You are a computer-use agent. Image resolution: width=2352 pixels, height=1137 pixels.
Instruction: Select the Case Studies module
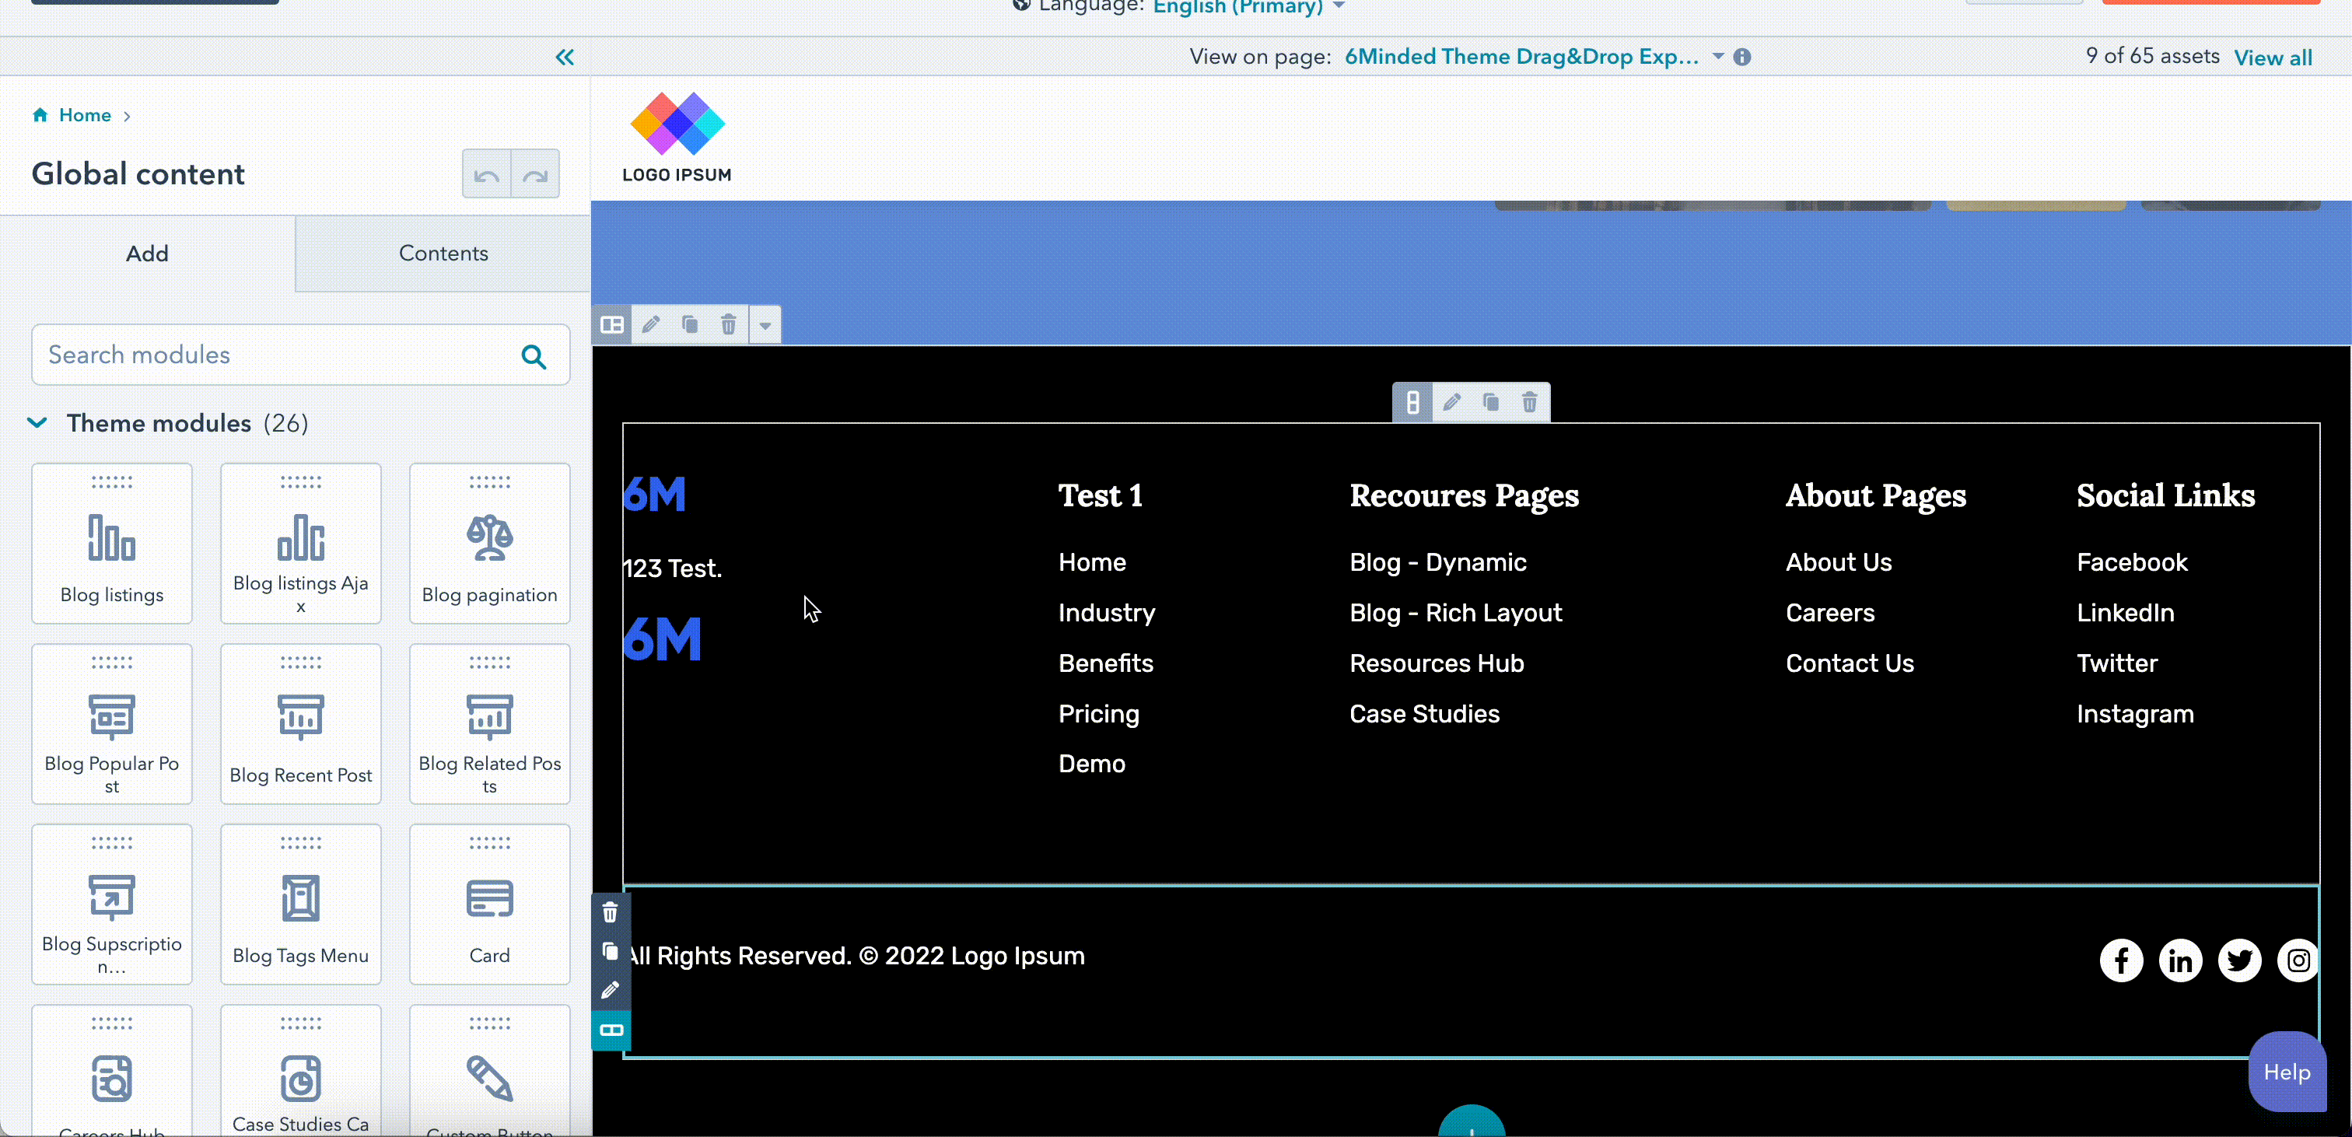pyautogui.click(x=301, y=1071)
